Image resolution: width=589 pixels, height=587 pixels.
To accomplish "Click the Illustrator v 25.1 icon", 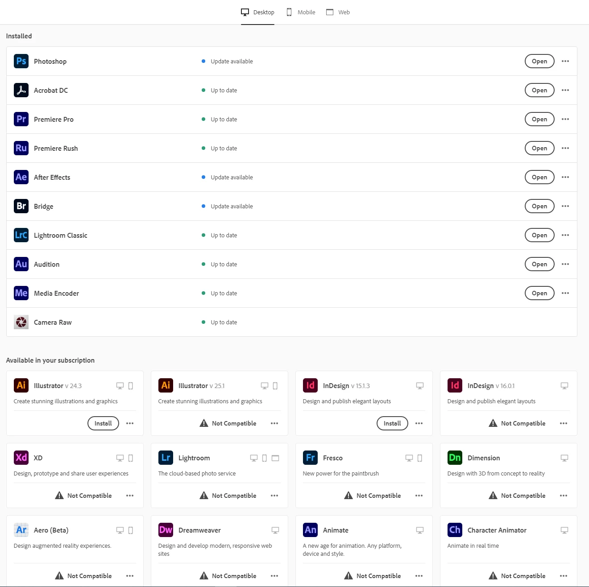I will coord(166,385).
